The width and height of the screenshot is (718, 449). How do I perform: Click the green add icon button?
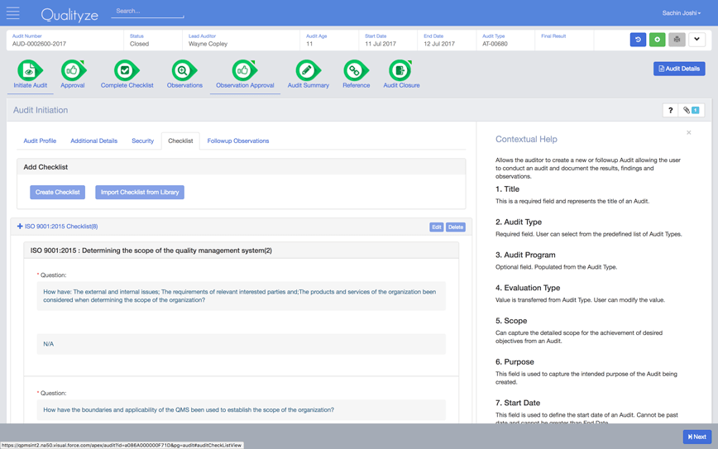657,40
